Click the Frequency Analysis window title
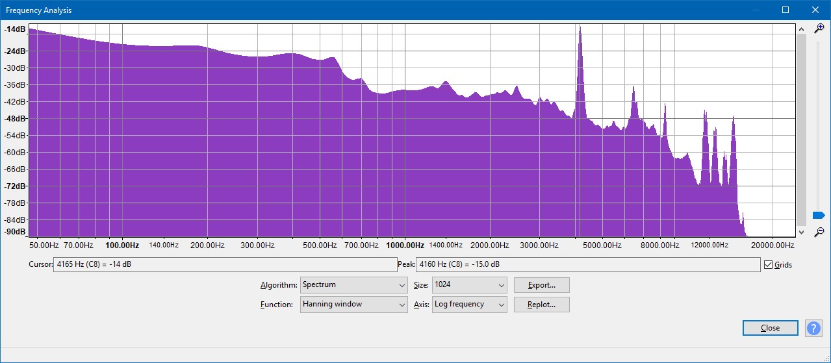 click(x=39, y=10)
